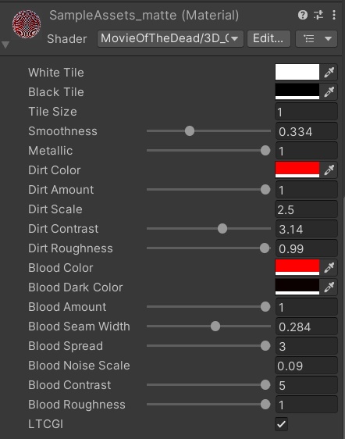
Task: Open the preset selector sliders icon
Action: [x=318, y=15]
